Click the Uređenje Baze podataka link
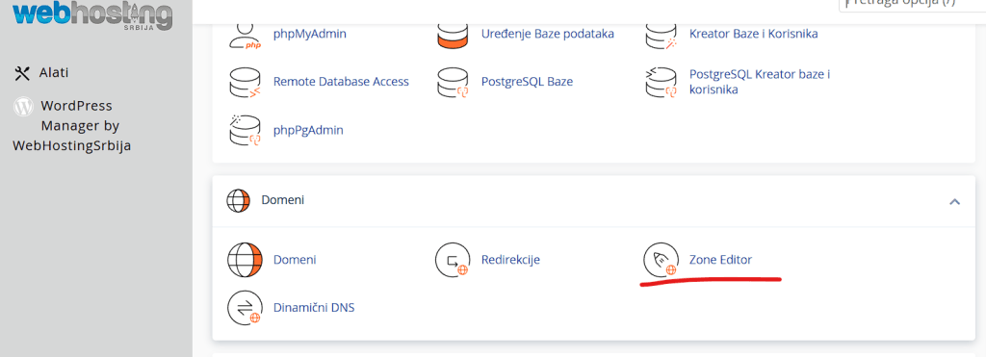 pos(547,34)
